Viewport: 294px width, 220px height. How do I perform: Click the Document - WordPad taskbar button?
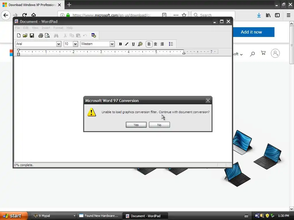tap(145, 216)
